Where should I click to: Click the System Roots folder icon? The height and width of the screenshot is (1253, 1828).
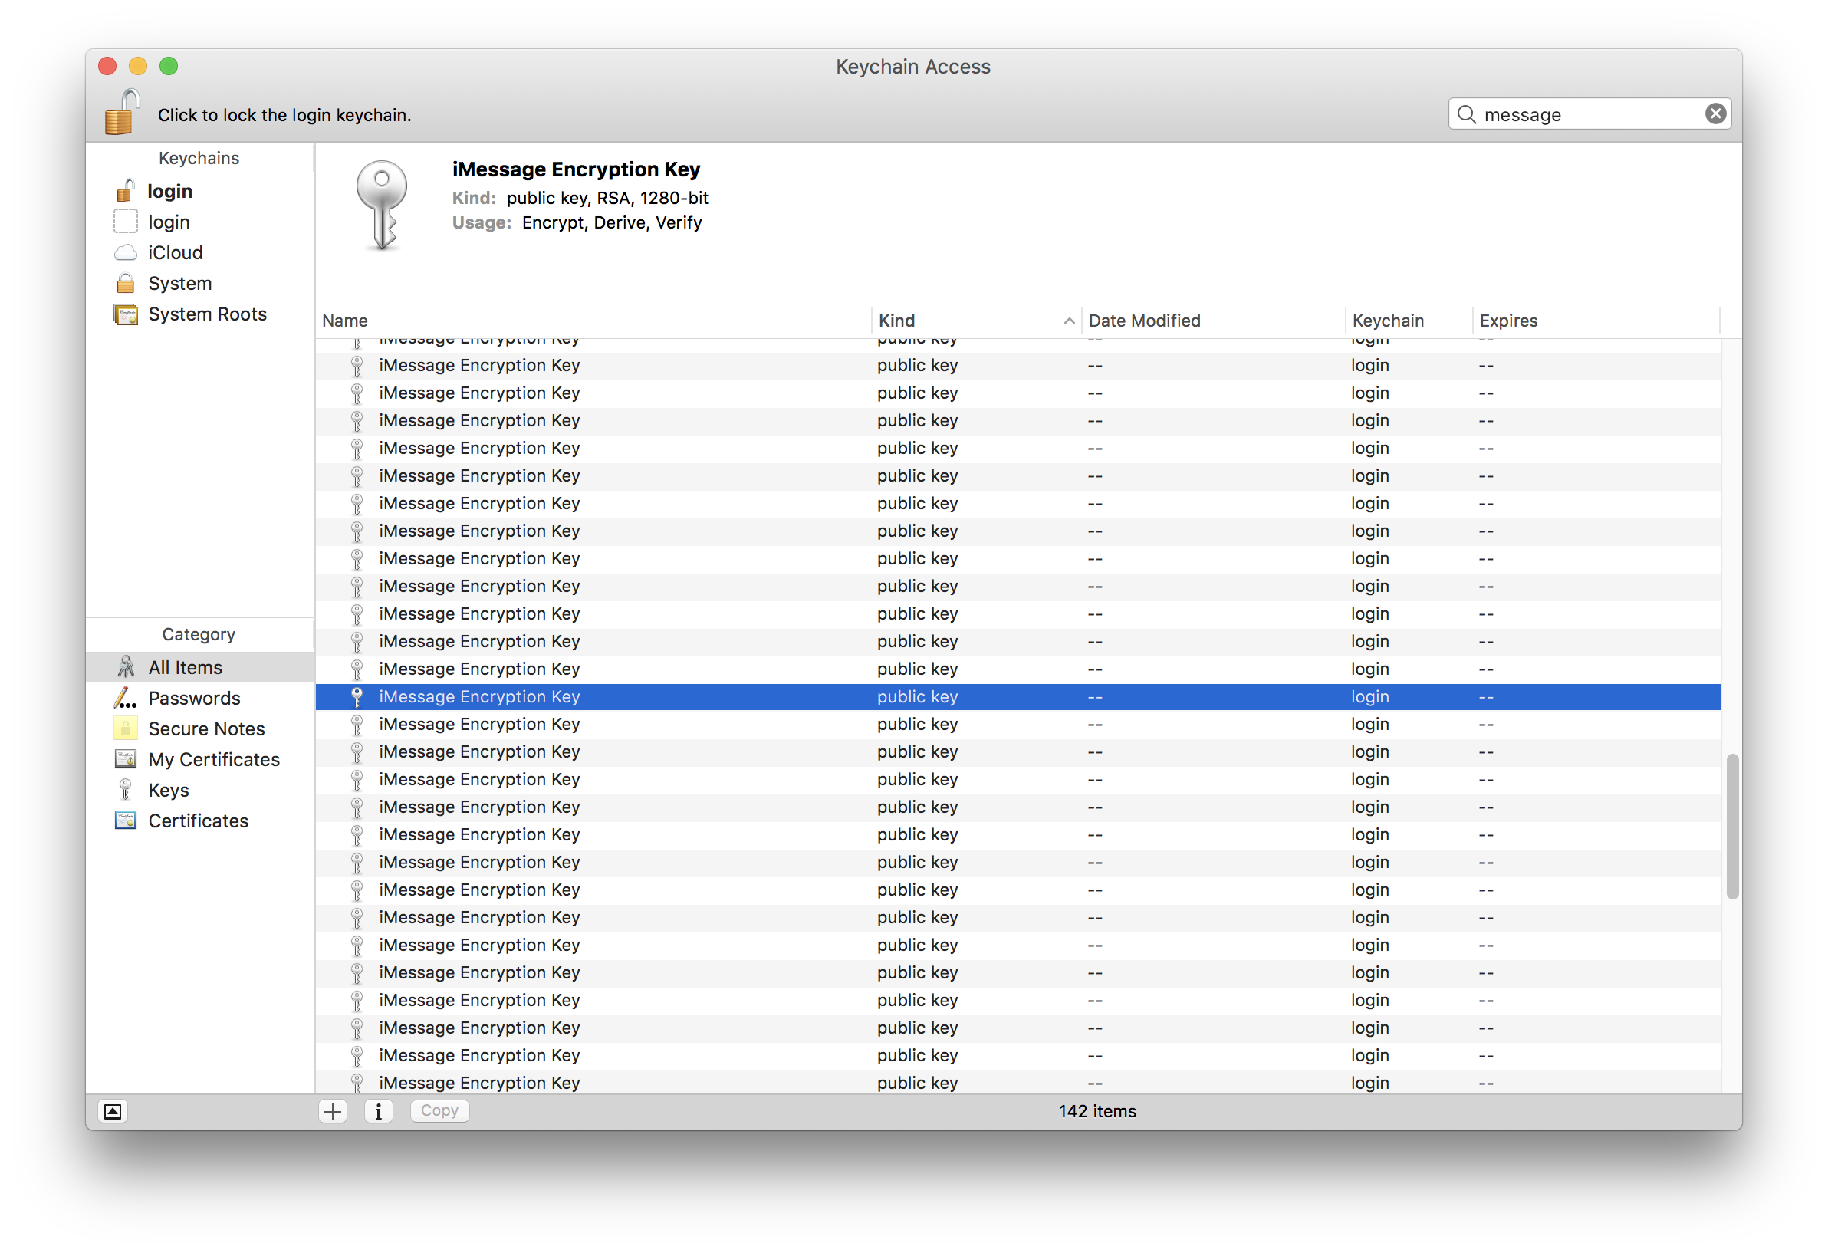tap(126, 314)
